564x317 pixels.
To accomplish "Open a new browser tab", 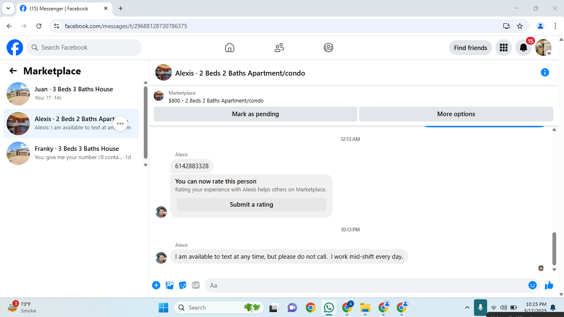I will [121, 8].
